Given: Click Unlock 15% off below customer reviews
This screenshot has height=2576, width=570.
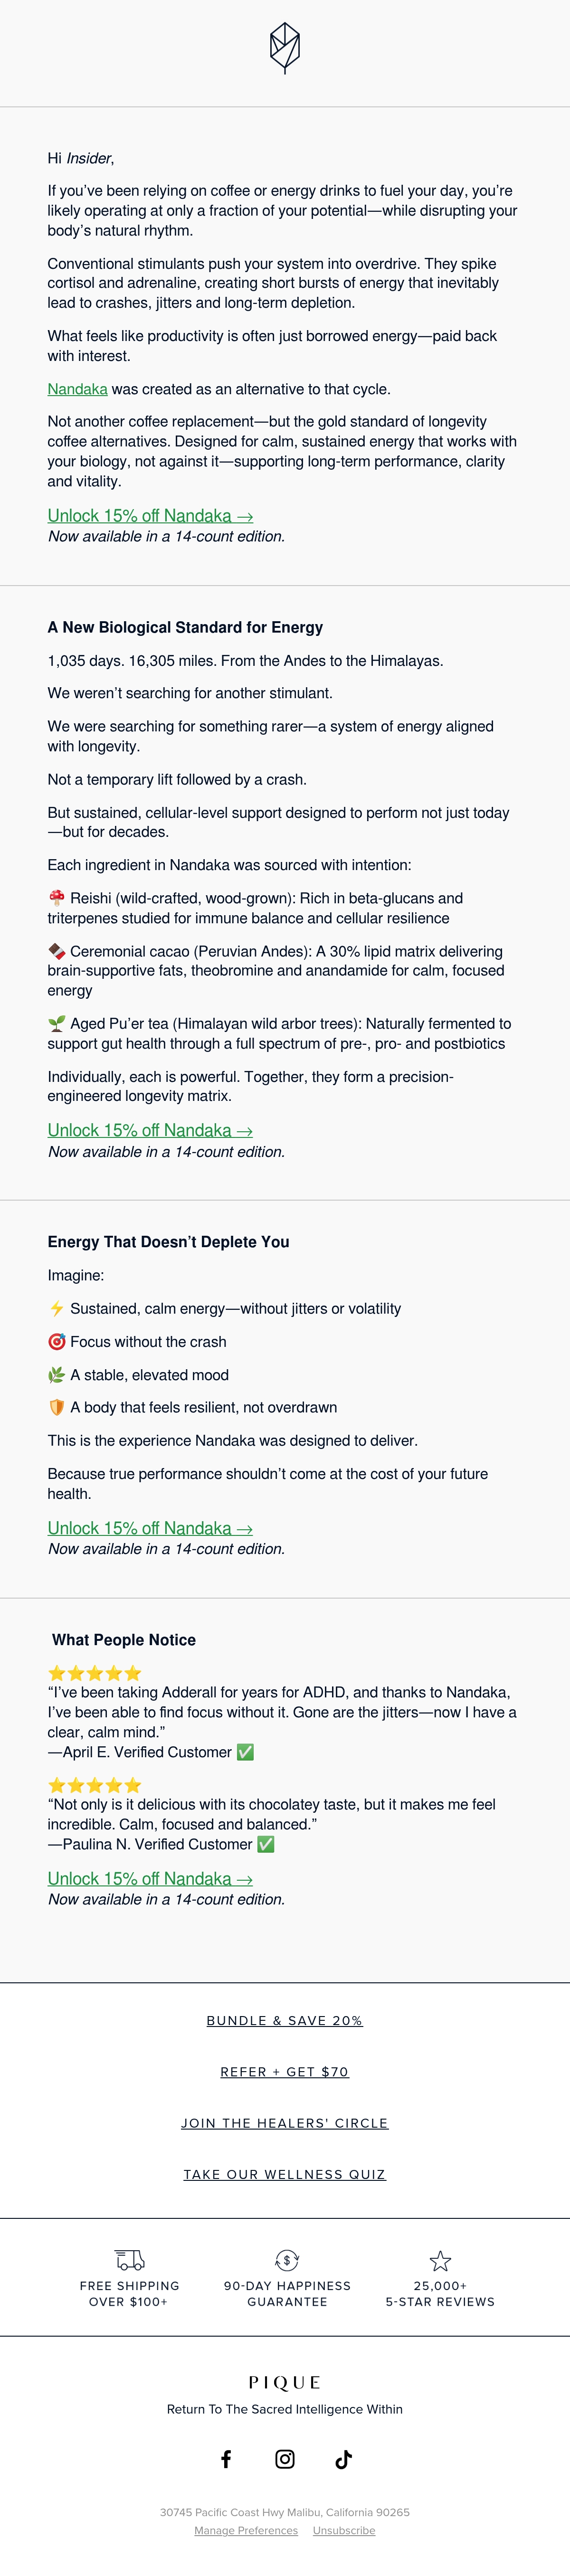Looking at the screenshot, I should pyautogui.click(x=150, y=1878).
